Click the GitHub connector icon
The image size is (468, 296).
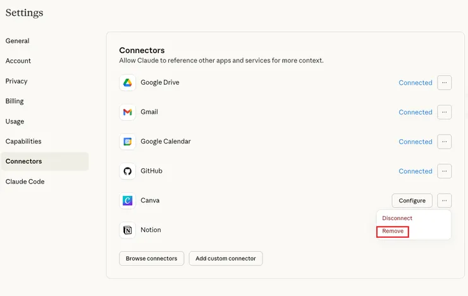click(x=128, y=171)
